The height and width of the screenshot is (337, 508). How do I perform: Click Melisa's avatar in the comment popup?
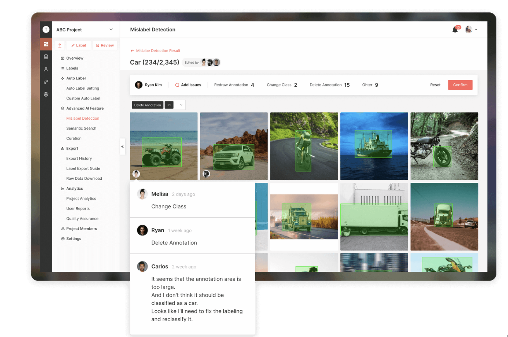[x=142, y=194]
